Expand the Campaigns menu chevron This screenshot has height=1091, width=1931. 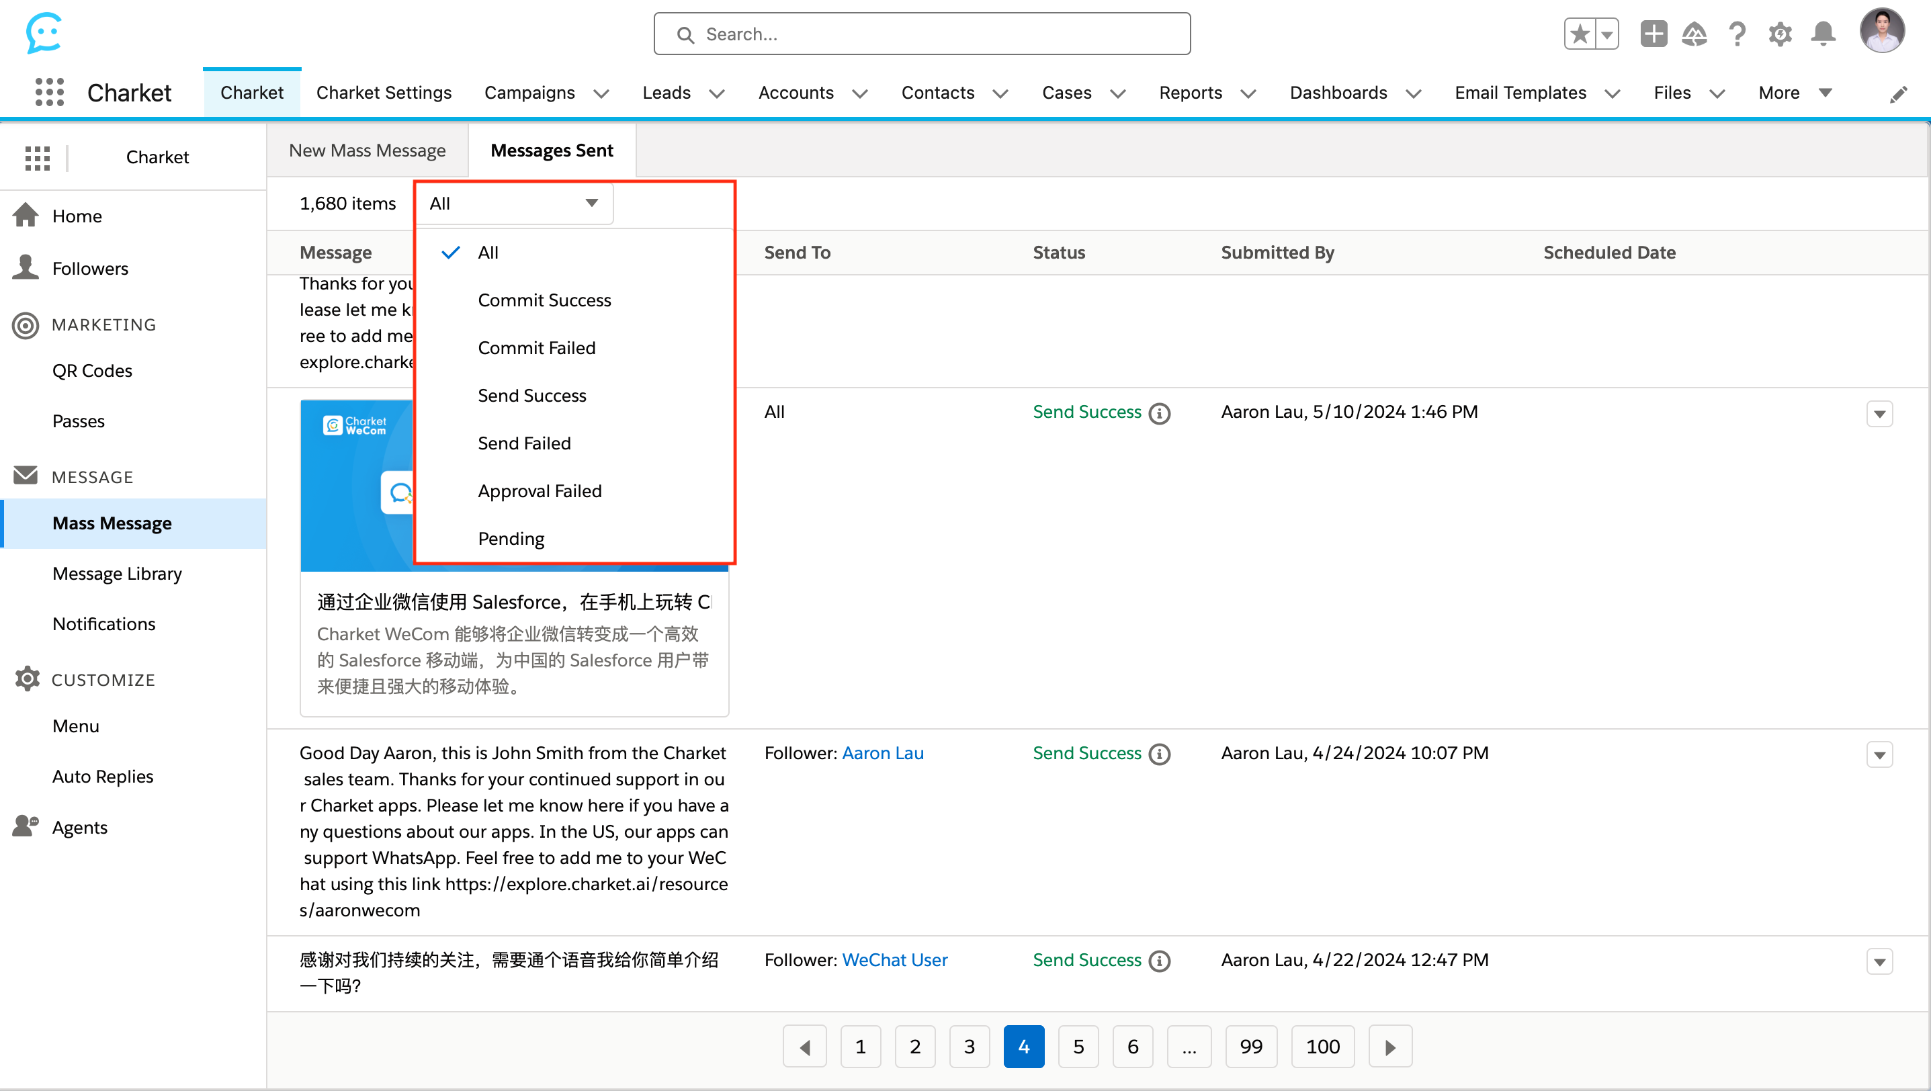click(x=601, y=93)
